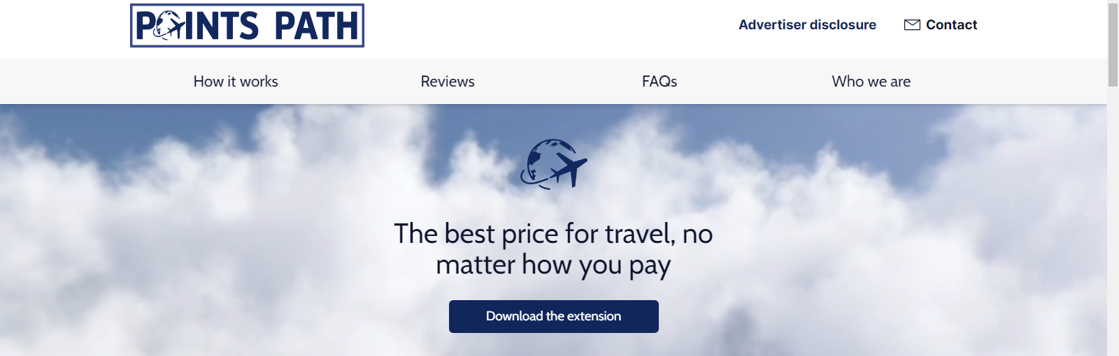Click the headline line "matter how you pay"

[x=553, y=265]
